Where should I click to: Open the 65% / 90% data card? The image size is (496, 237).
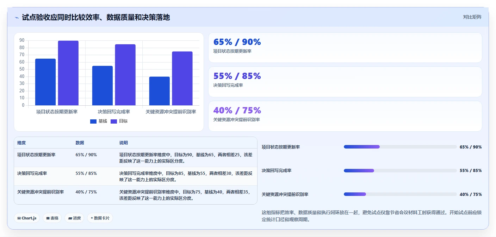[345, 47]
